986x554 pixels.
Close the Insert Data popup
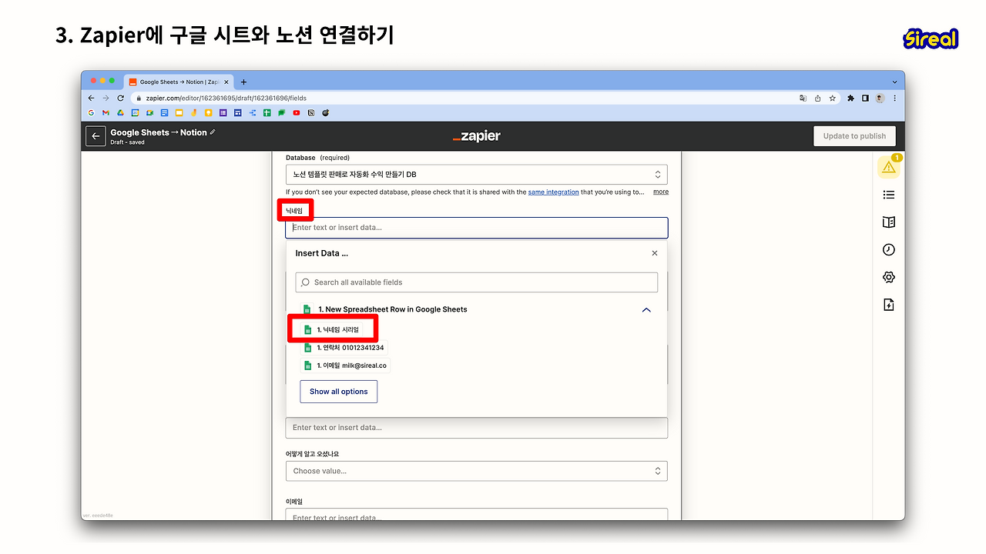655,253
